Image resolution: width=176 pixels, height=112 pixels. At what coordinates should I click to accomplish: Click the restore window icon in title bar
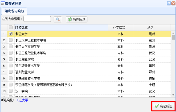tap(169, 3)
